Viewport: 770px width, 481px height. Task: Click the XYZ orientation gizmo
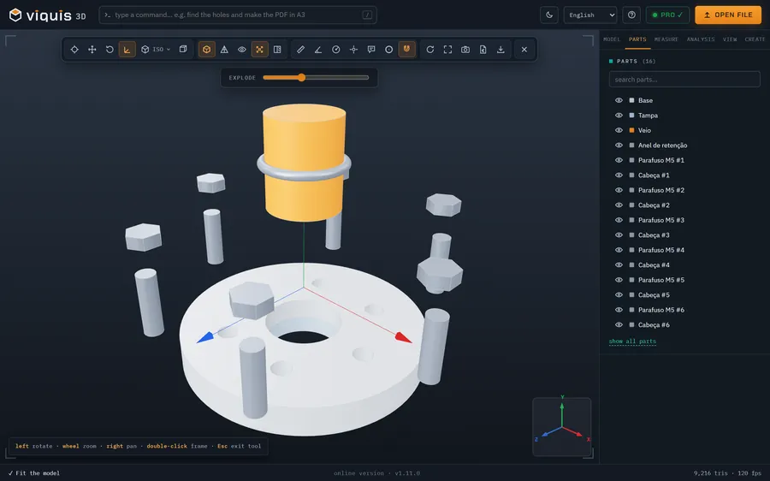(562, 426)
